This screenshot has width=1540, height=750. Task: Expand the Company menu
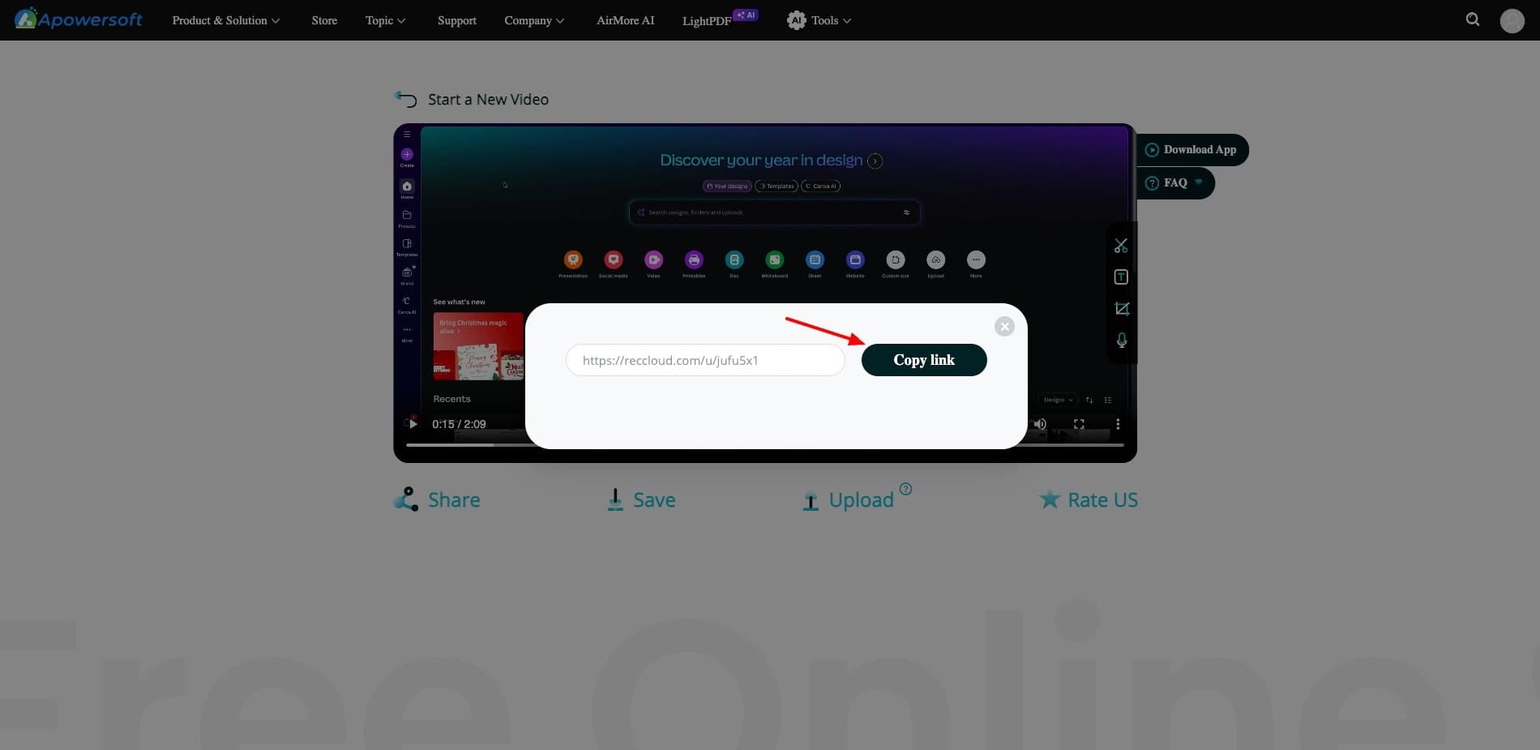pyautogui.click(x=534, y=20)
